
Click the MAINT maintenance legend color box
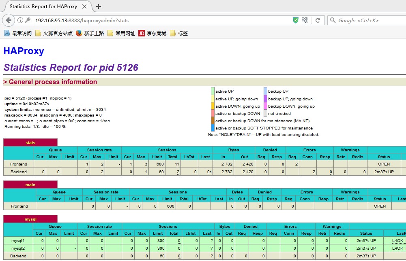(x=213, y=121)
